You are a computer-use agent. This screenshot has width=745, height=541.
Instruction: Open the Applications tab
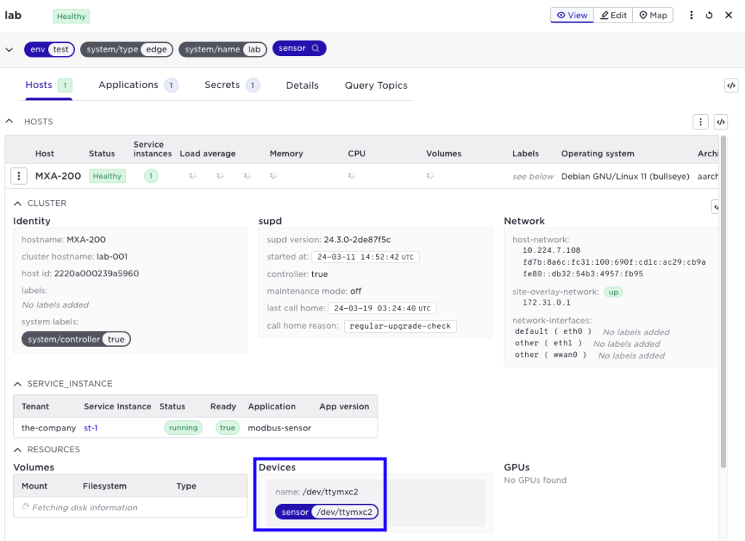[129, 85]
